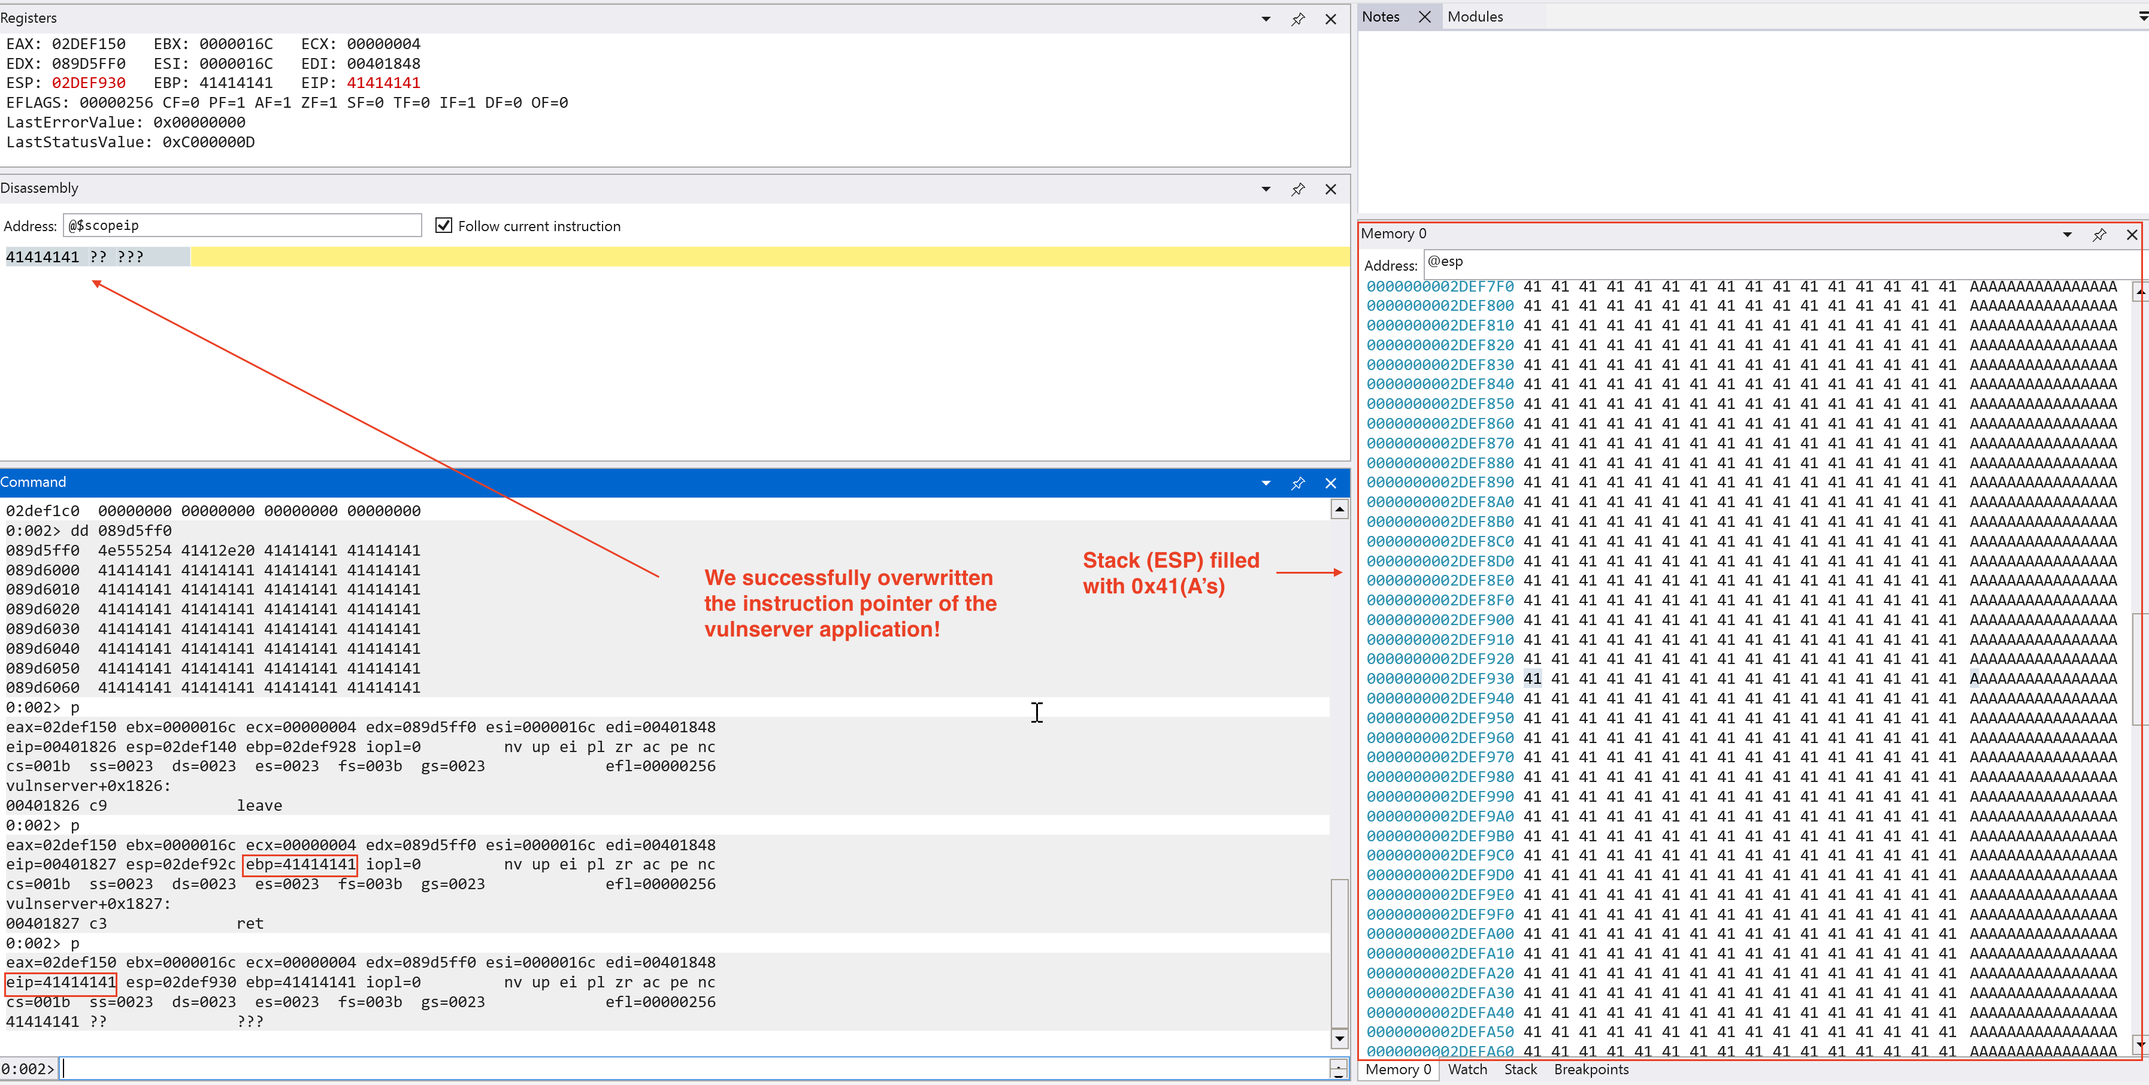Close the Registers panel
Viewport: 2149px width, 1085px height.
pos(1331,19)
